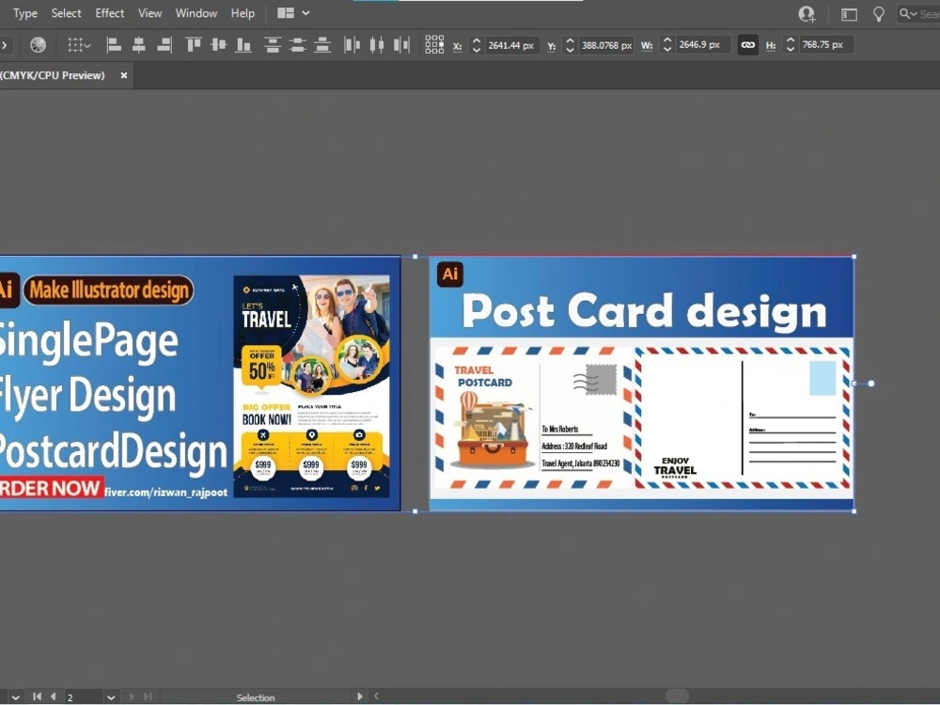Image resolution: width=940 pixels, height=705 pixels.
Task: Select the Horizontal Align Left icon
Action: click(113, 44)
